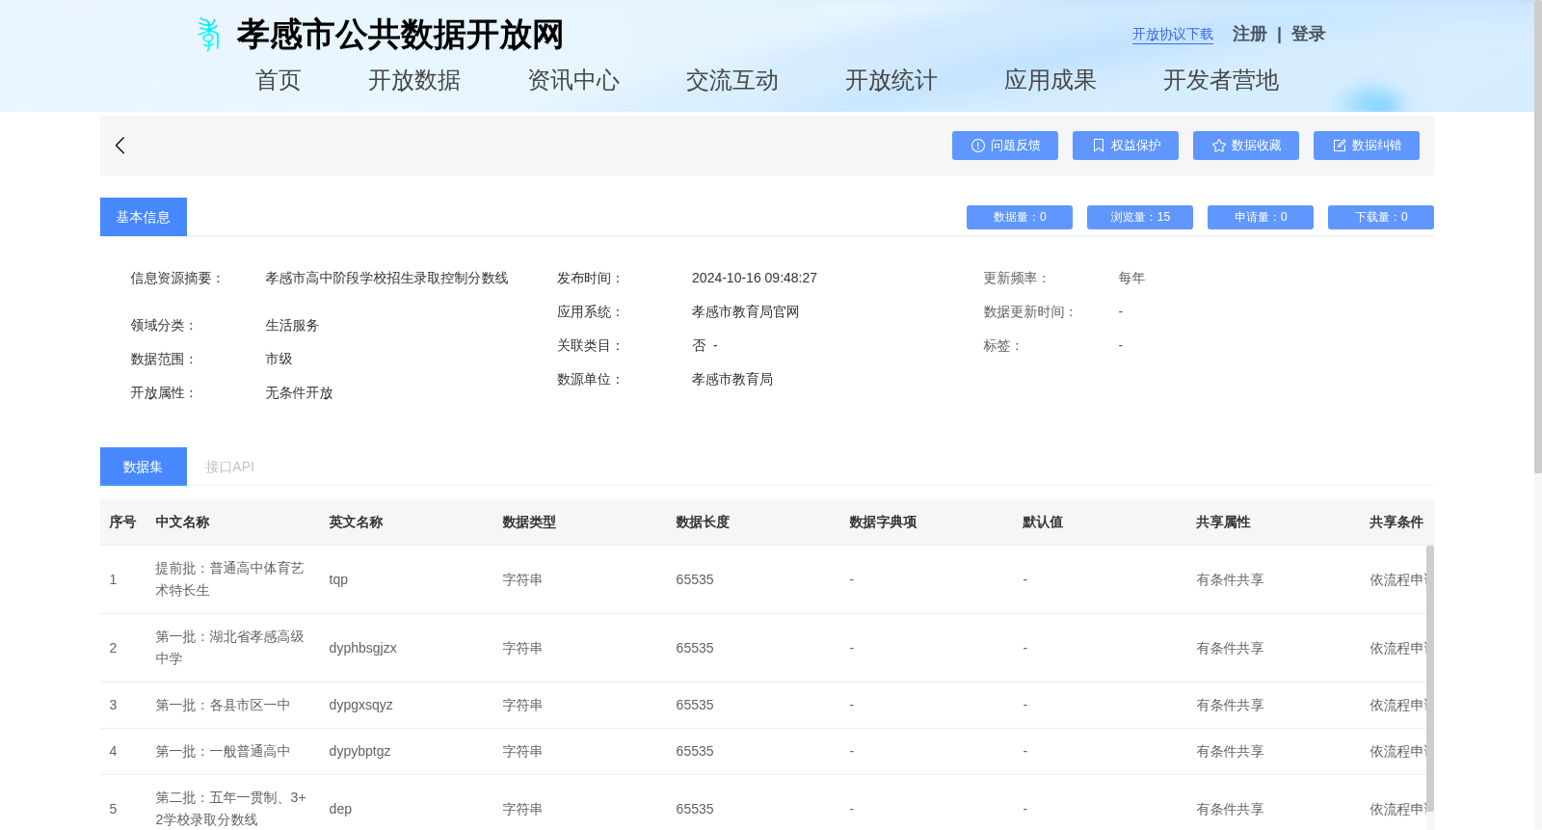Click the 数据类型 column header

pos(529,522)
